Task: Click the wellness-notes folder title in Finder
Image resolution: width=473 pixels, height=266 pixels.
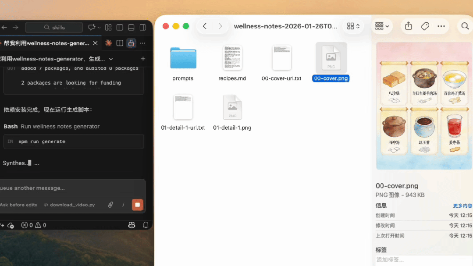Action: click(x=285, y=26)
